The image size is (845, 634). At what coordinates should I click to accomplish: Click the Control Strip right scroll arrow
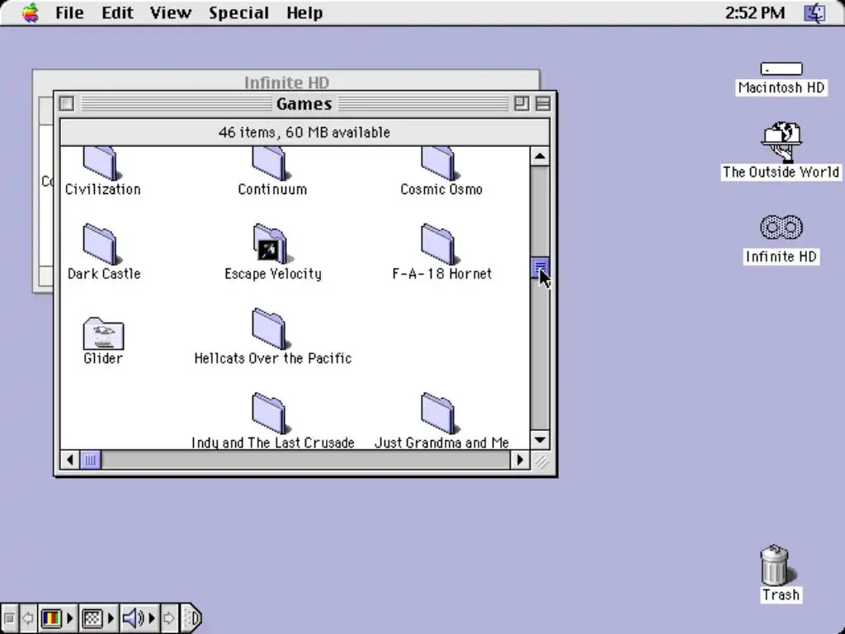coord(169,617)
